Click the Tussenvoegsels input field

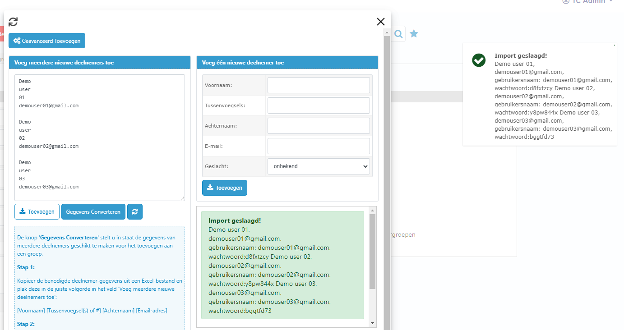(319, 105)
